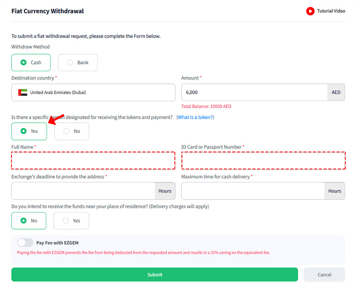Open the "What is a token?" link
Image resolution: width=356 pixels, height=298 pixels.
click(x=195, y=117)
